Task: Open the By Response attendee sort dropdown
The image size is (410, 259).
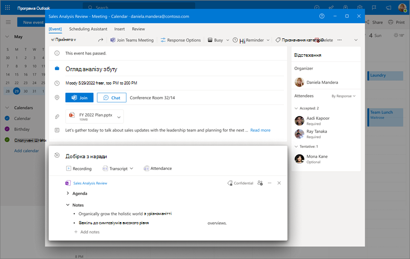Action: click(x=343, y=96)
